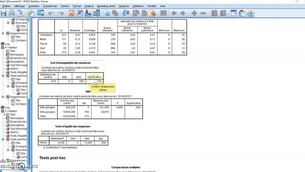Open the Données menu
This screenshot has width=305, height=172.
click(34, 6)
